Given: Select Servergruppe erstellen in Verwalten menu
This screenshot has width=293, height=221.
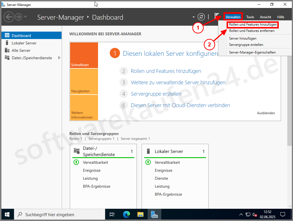Looking at the screenshot, I should (246, 45).
